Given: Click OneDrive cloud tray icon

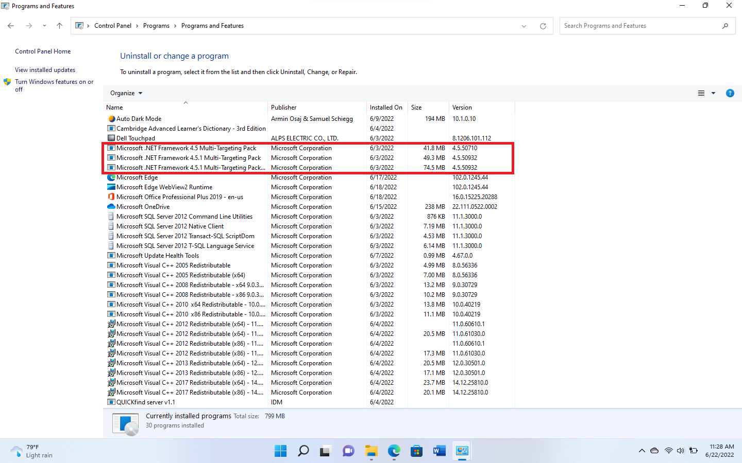Looking at the screenshot, I should [654, 451].
